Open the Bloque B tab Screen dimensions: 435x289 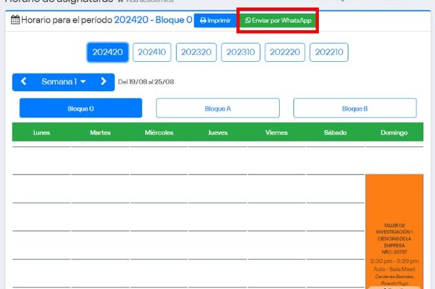355,108
